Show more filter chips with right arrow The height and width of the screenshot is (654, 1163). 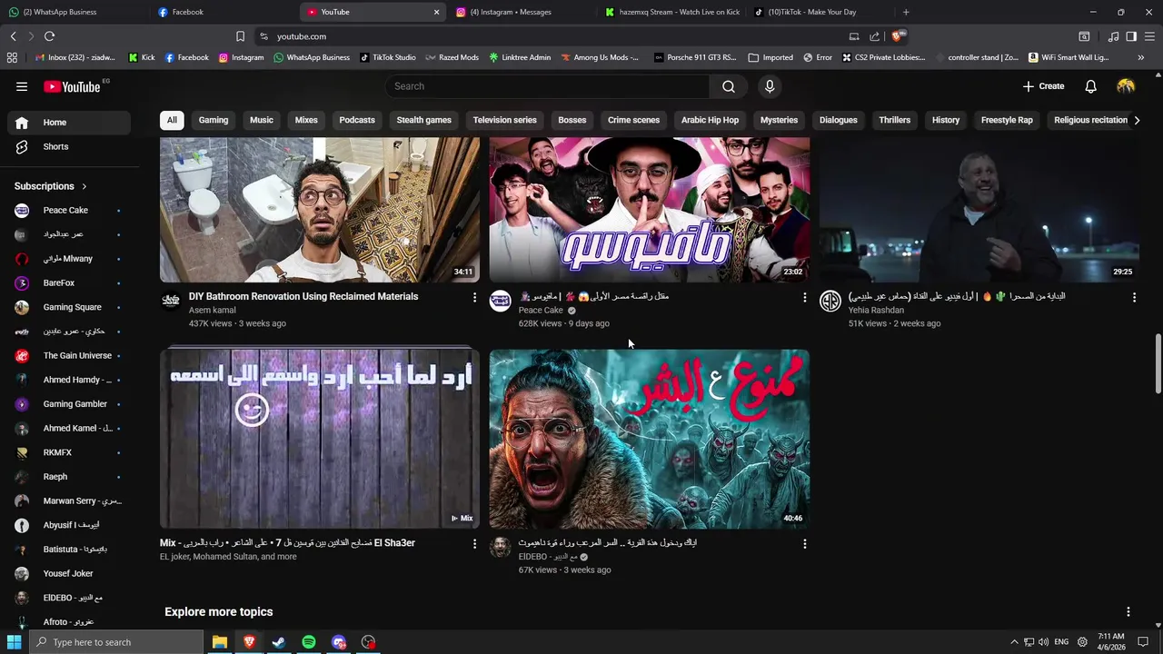(1136, 120)
